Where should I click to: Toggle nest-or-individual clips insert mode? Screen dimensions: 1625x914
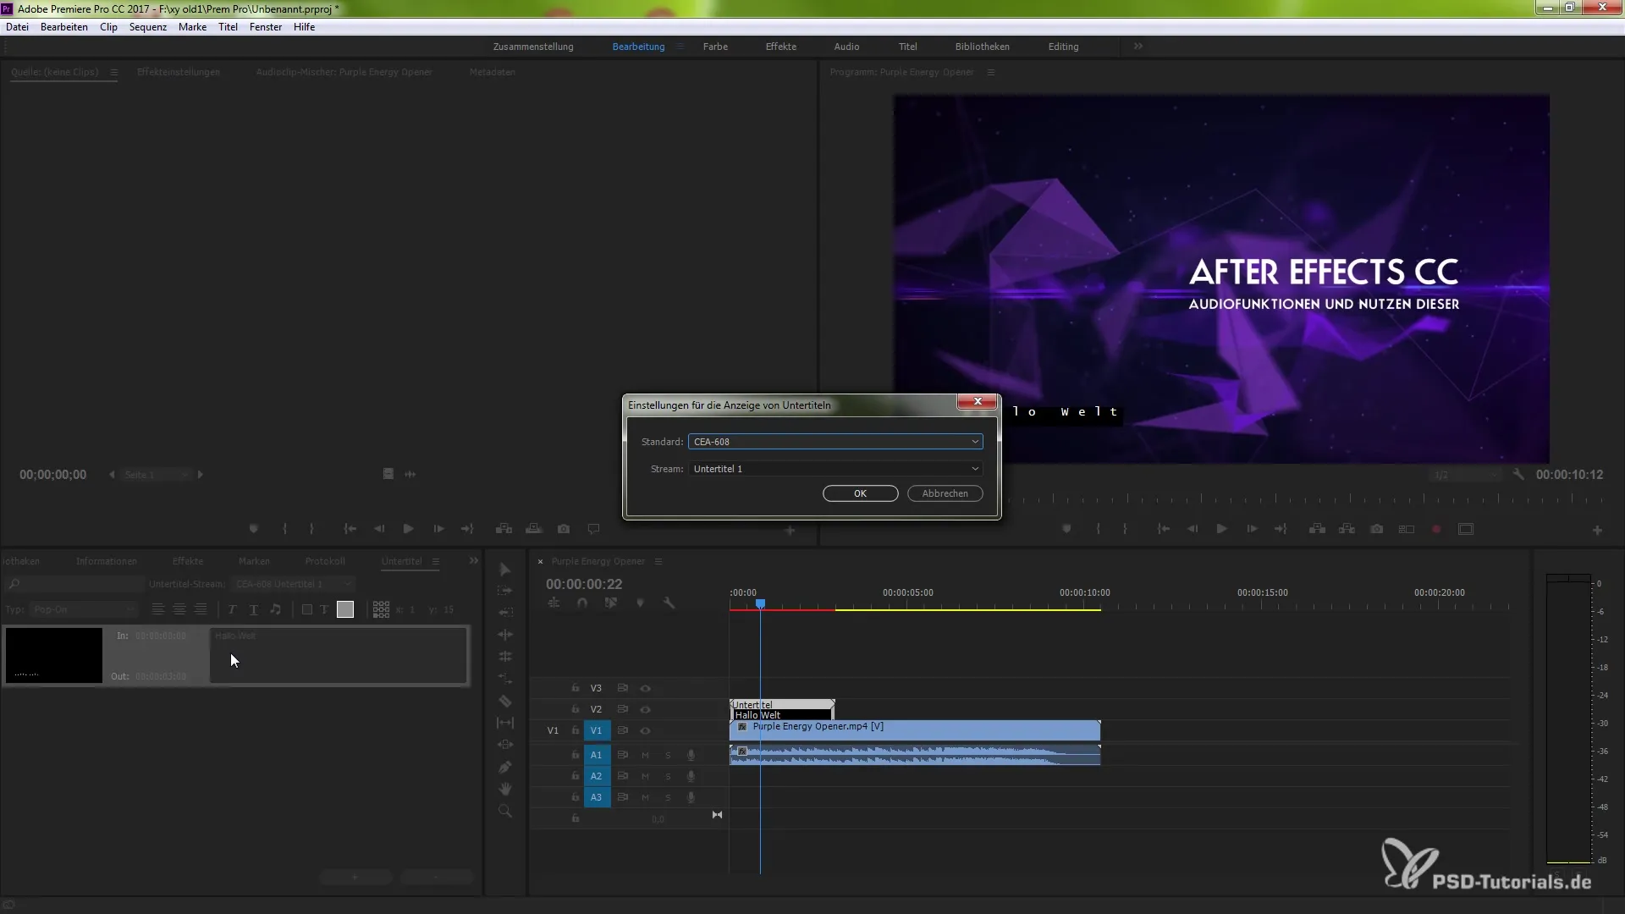point(554,603)
